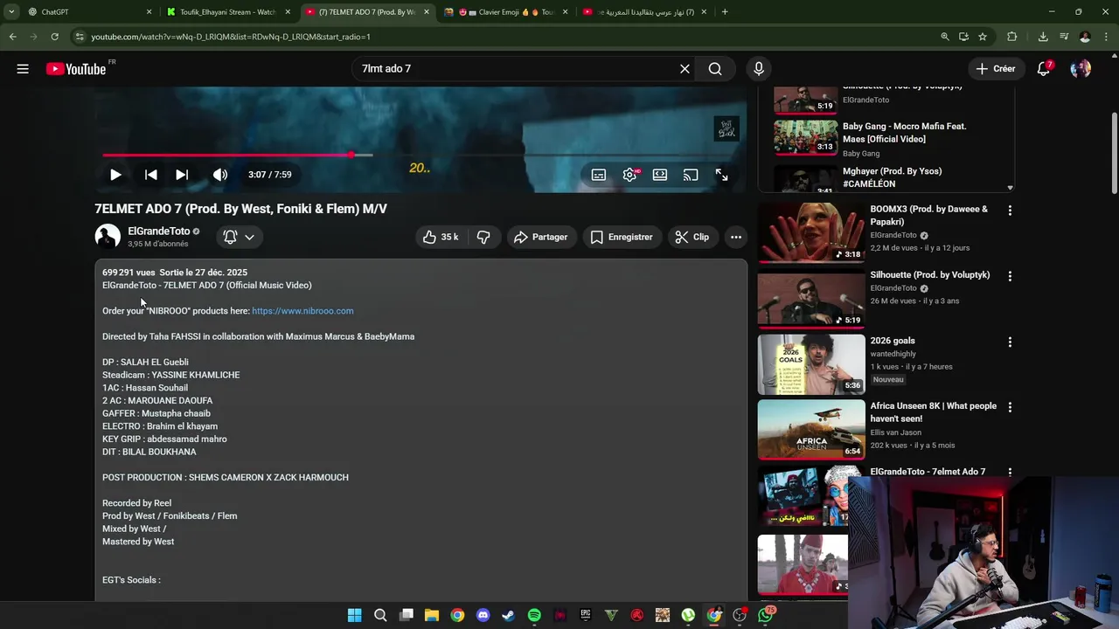
Task: Cast the video to a TV
Action: 691,175
